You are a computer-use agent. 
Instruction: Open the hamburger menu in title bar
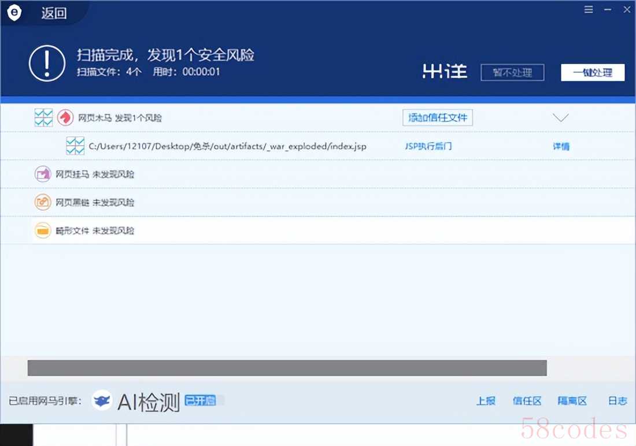point(589,9)
